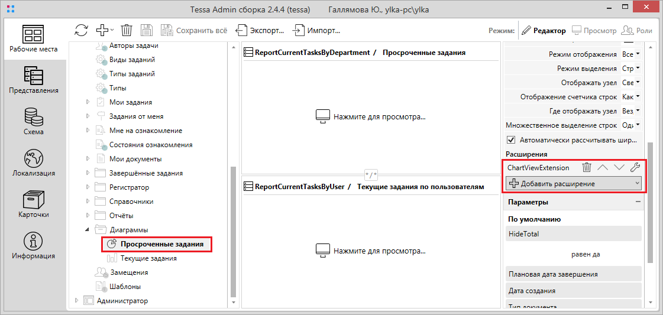This screenshot has height=315, width=663.
Task: Expand the Administrator tree node
Action: point(76,301)
